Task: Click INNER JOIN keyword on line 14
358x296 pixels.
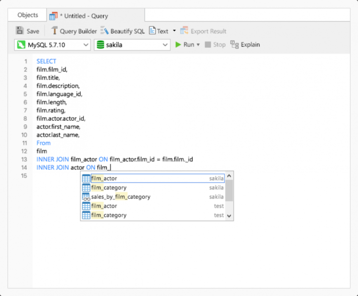Action: (x=53, y=167)
